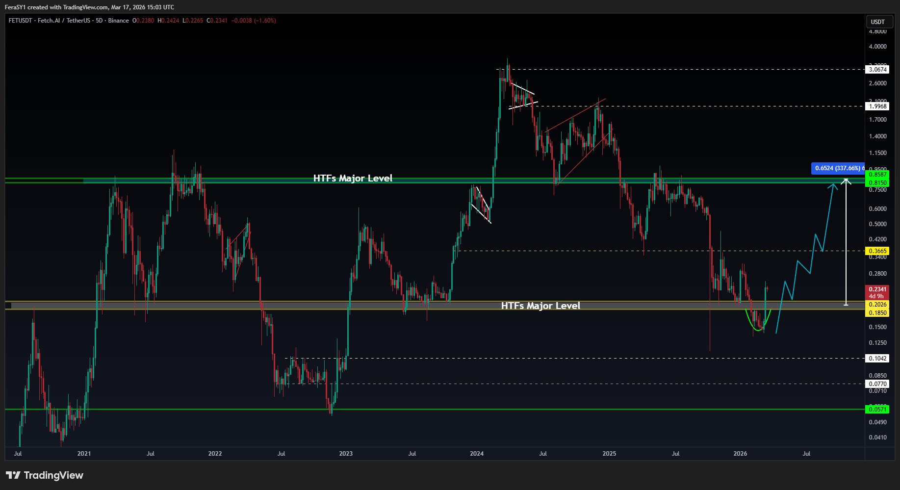The height and width of the screenshot is (490, 900).
Task: Click the Jul label after 2026 on the time axis
Action: click(x=806, y=454)
